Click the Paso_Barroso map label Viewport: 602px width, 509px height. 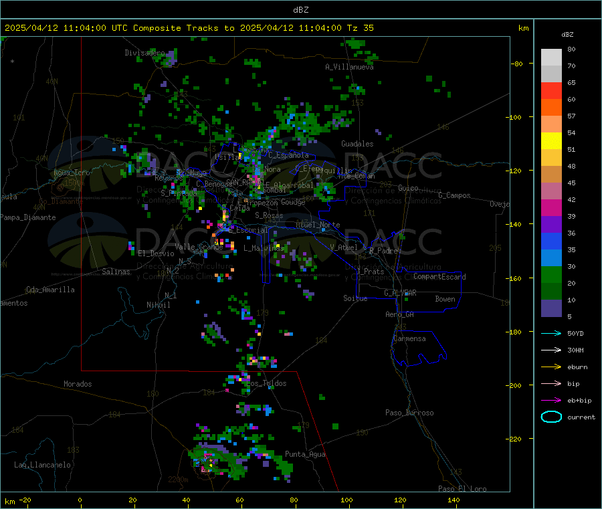point(409,413)
